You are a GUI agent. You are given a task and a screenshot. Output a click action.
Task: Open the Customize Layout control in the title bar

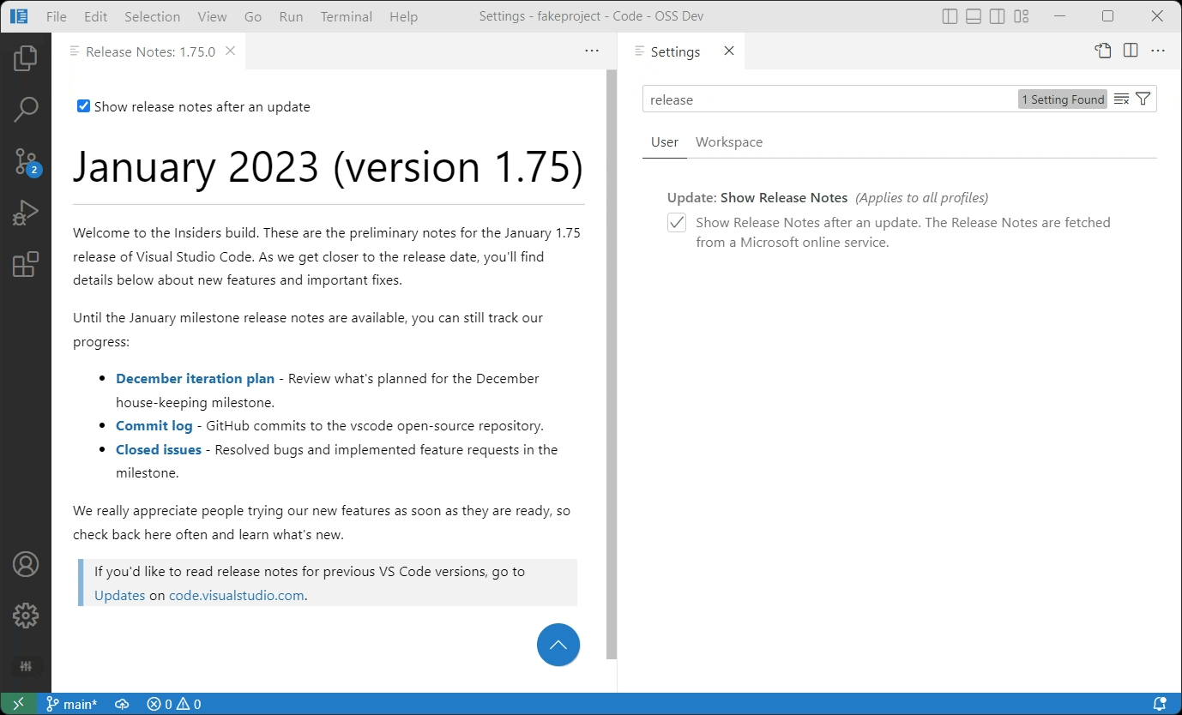(x=1021, y=15)
